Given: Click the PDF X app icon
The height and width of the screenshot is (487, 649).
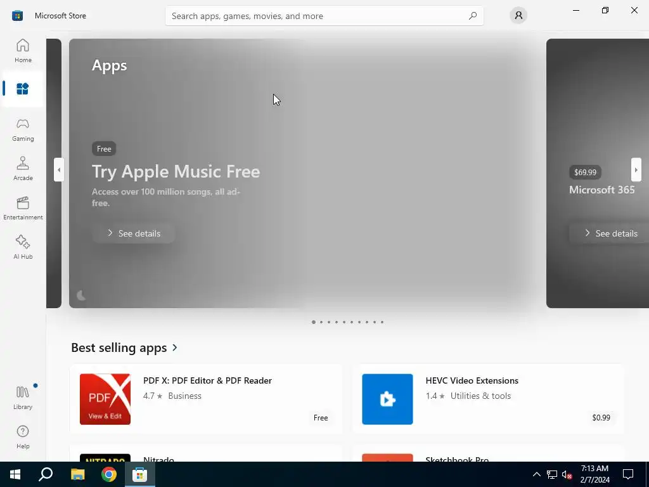Looking at the screenshot, I should [x=105, y=399].
